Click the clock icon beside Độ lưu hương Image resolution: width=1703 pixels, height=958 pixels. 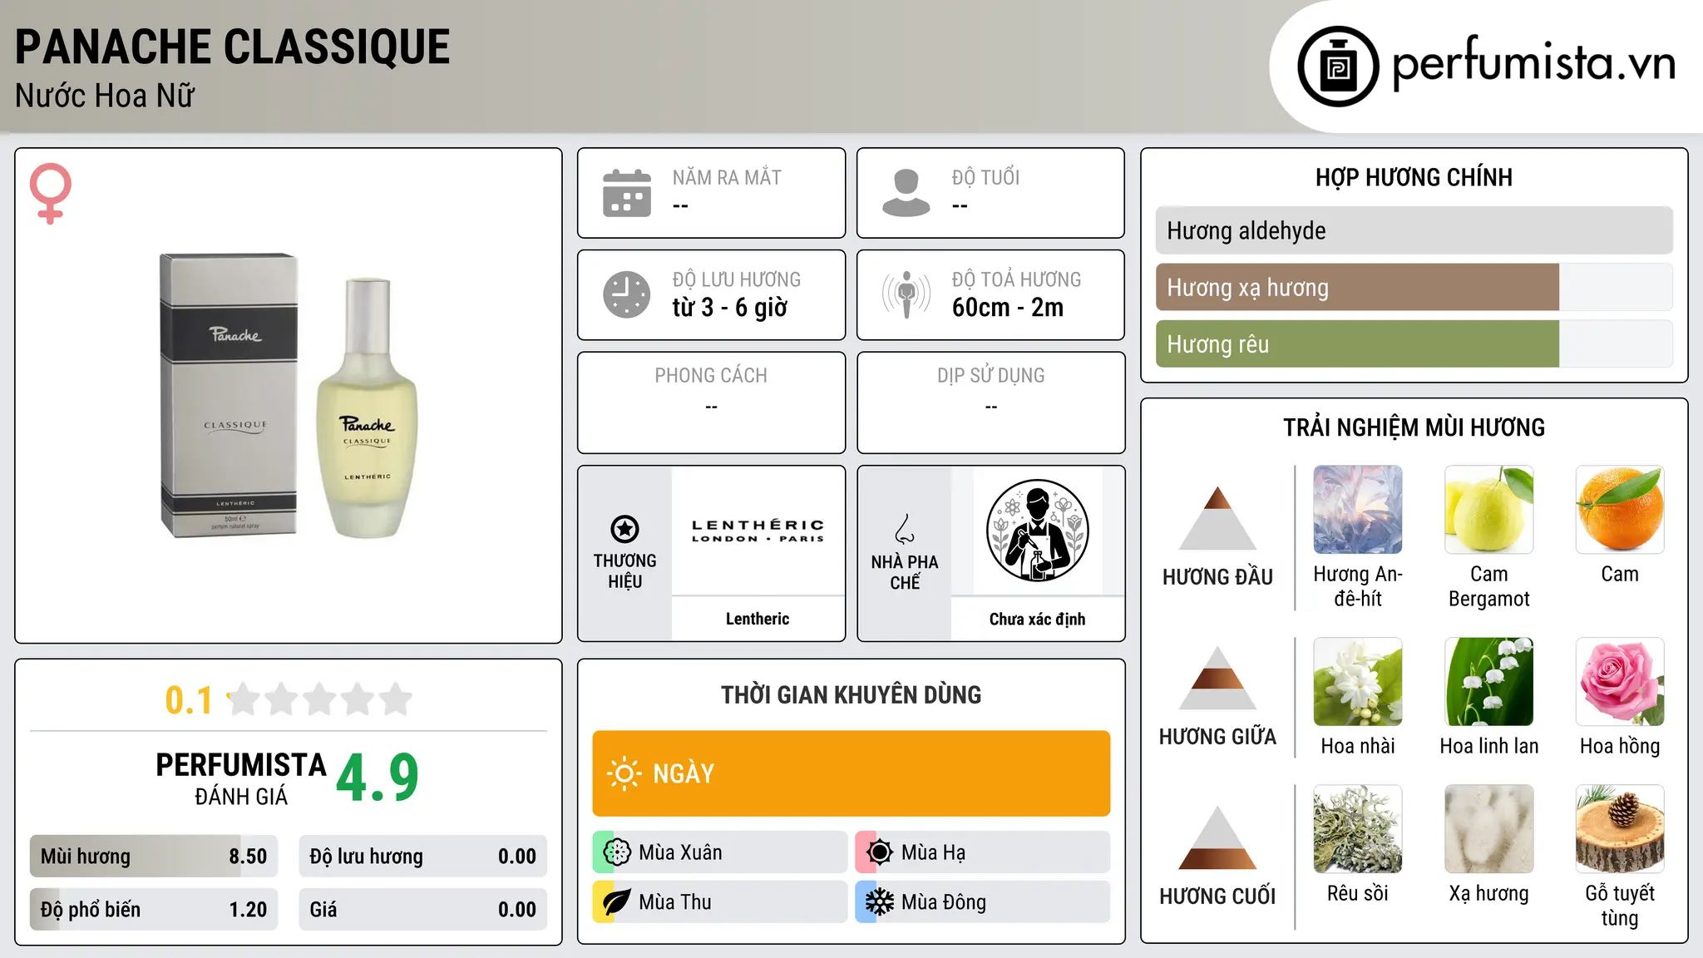pos(627,294)
